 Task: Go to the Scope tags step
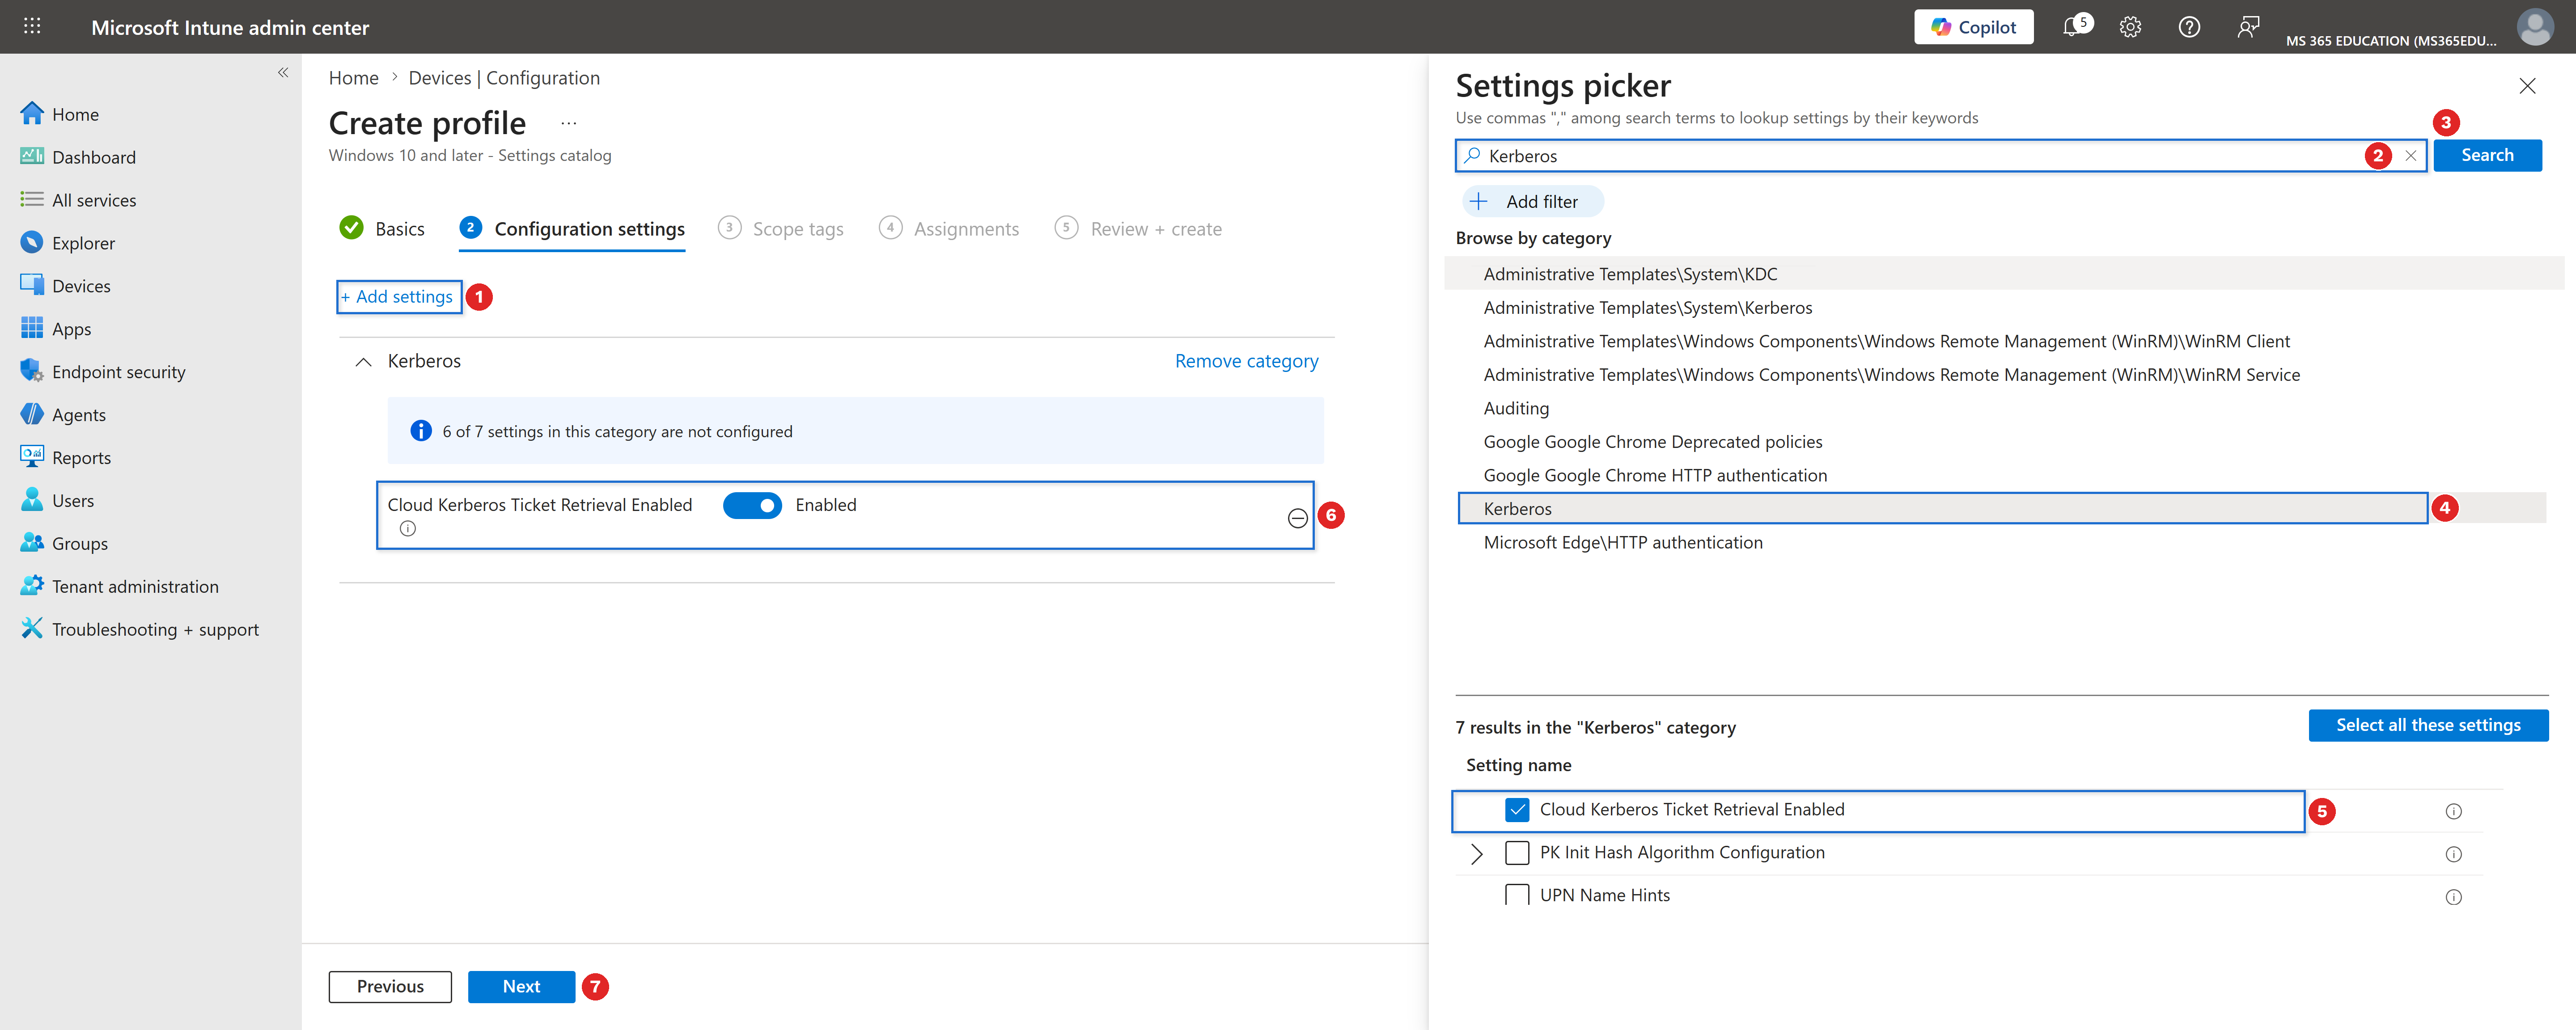781,229
